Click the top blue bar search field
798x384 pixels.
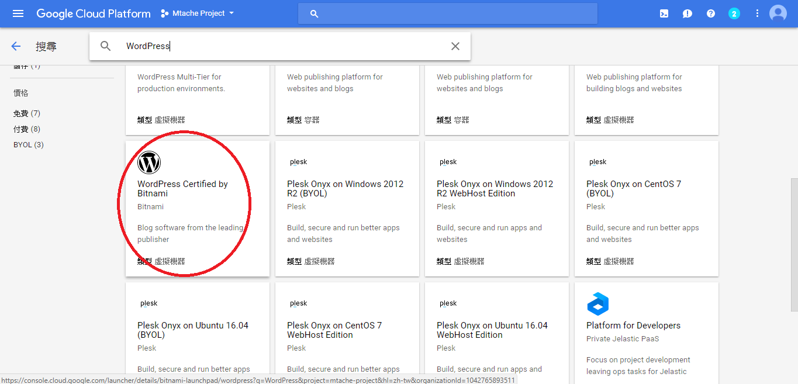(x=448, y=13)
